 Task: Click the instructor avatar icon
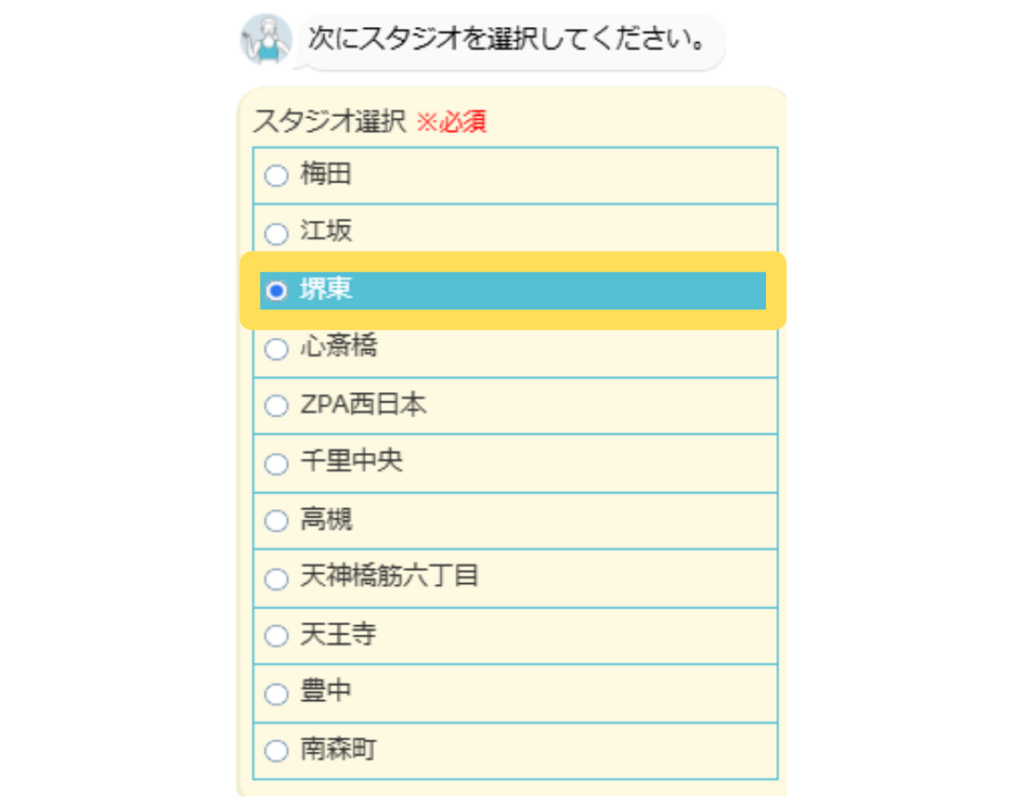pyautogui.click(x=266, y=39)
